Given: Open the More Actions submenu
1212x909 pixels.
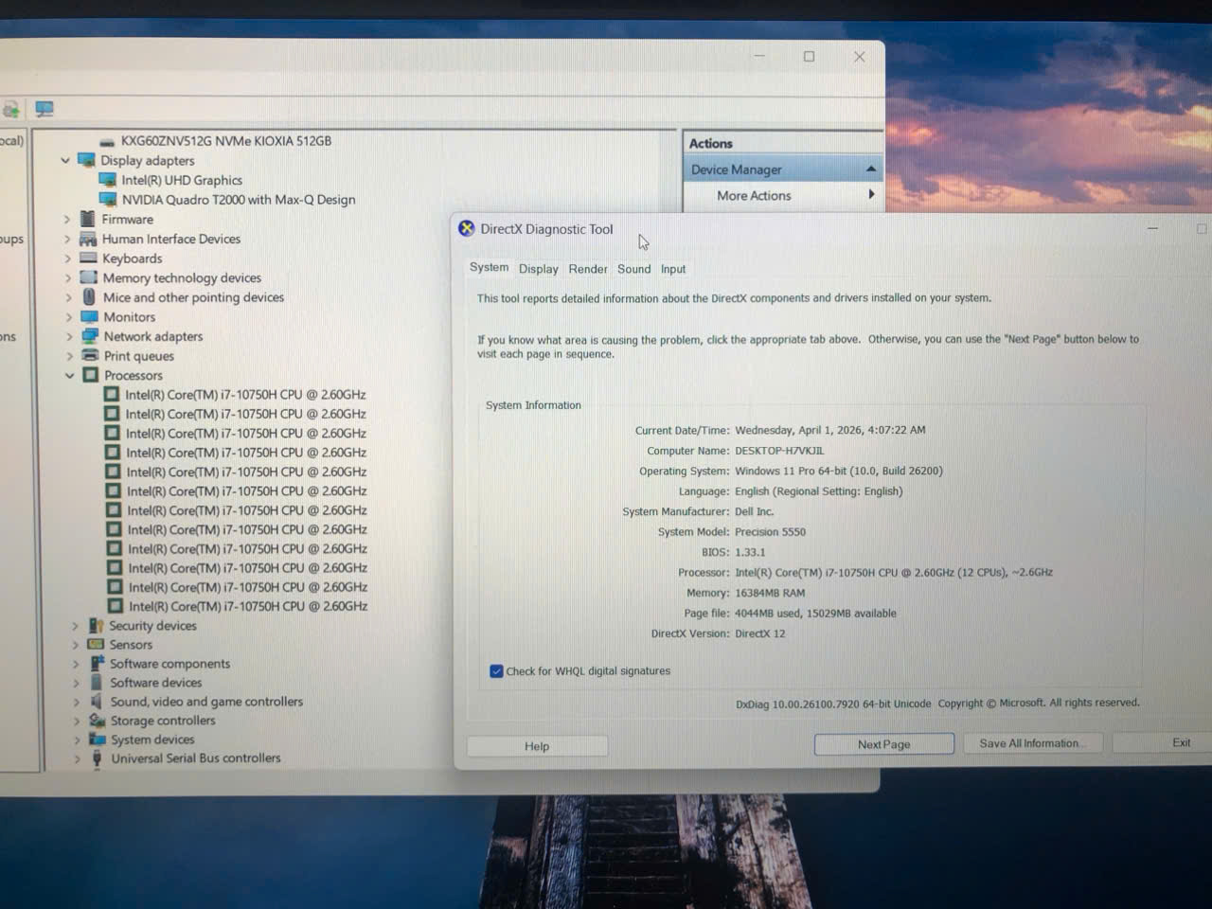Looking at the screenshot, I should click(754, 196).
